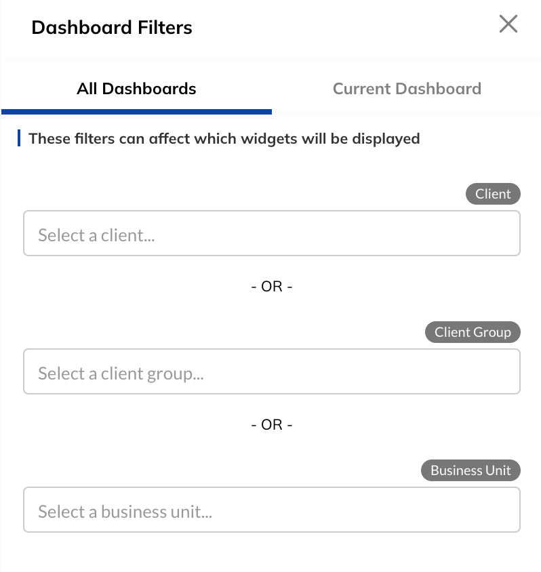Viewport: 541px width, 572px height.
Task: Click the Business Unit badge label
Action: click(470, 470)
